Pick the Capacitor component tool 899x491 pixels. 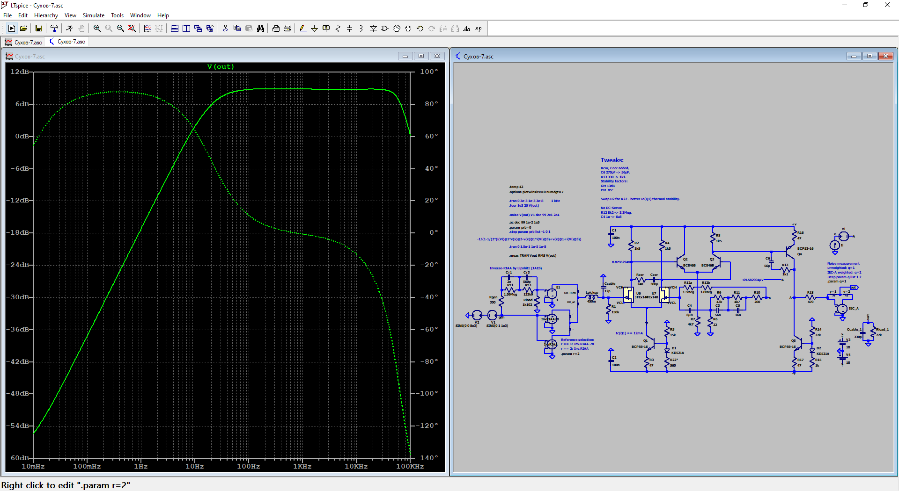pos(349,29)
